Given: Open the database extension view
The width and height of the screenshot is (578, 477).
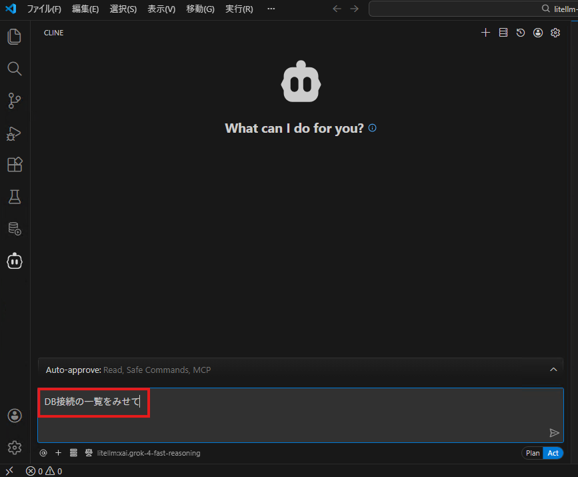Looking at the screenshot, I should coord(15,229).
